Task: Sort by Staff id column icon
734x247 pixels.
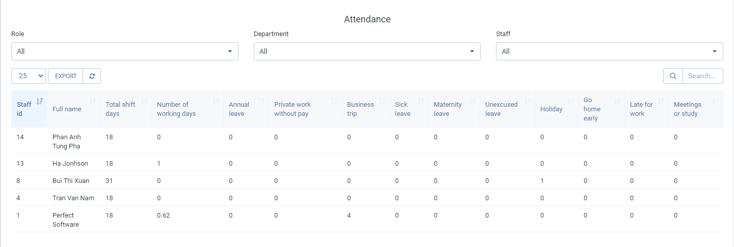Action: tap(40, 101)
